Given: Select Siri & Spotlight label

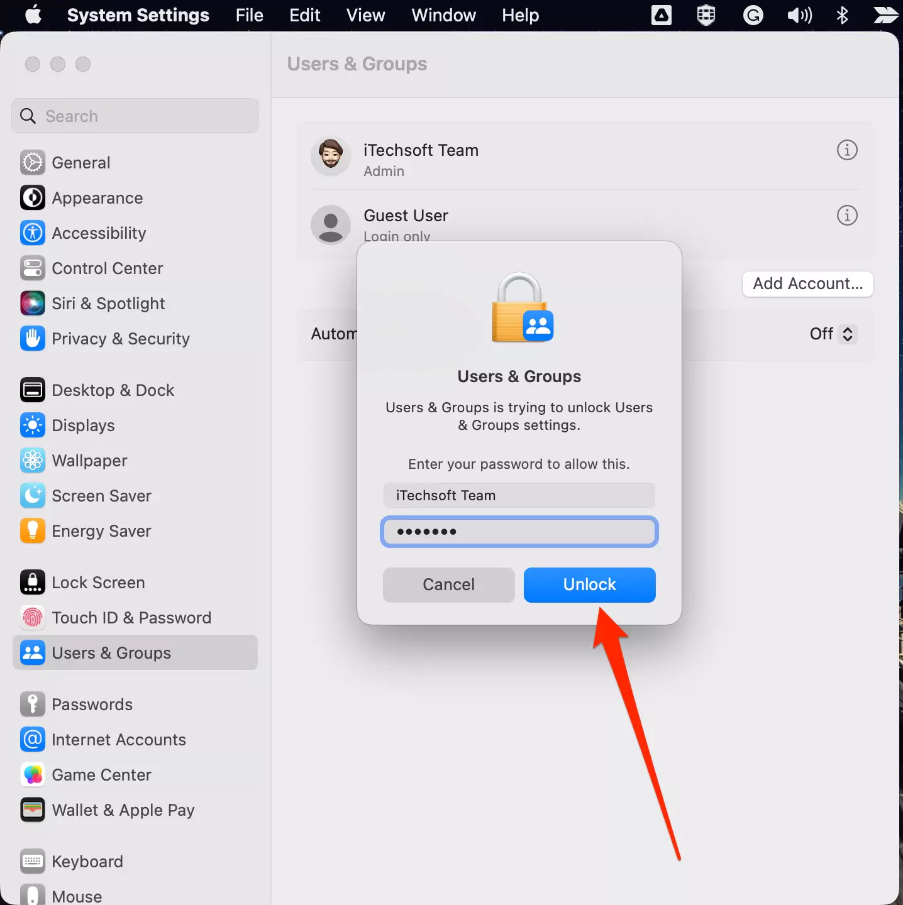Looking at the screenshot, I should coord(108,304).
